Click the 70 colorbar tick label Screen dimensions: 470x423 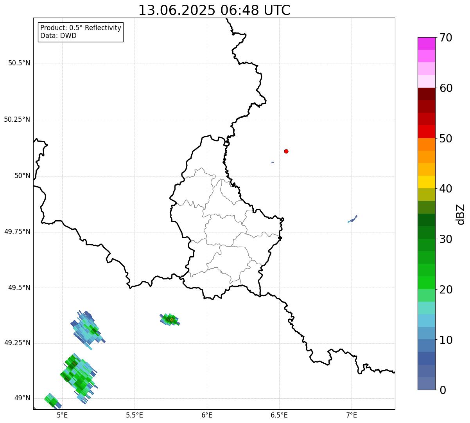click(x=445, y=38)
